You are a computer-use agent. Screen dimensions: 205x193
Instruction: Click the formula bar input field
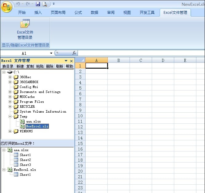141,53
